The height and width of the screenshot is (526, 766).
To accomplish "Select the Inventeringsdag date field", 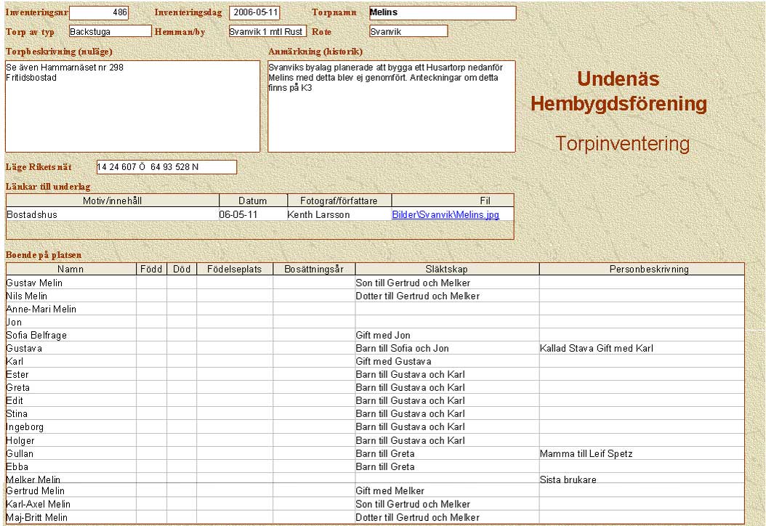I will [x=254, y=12].
